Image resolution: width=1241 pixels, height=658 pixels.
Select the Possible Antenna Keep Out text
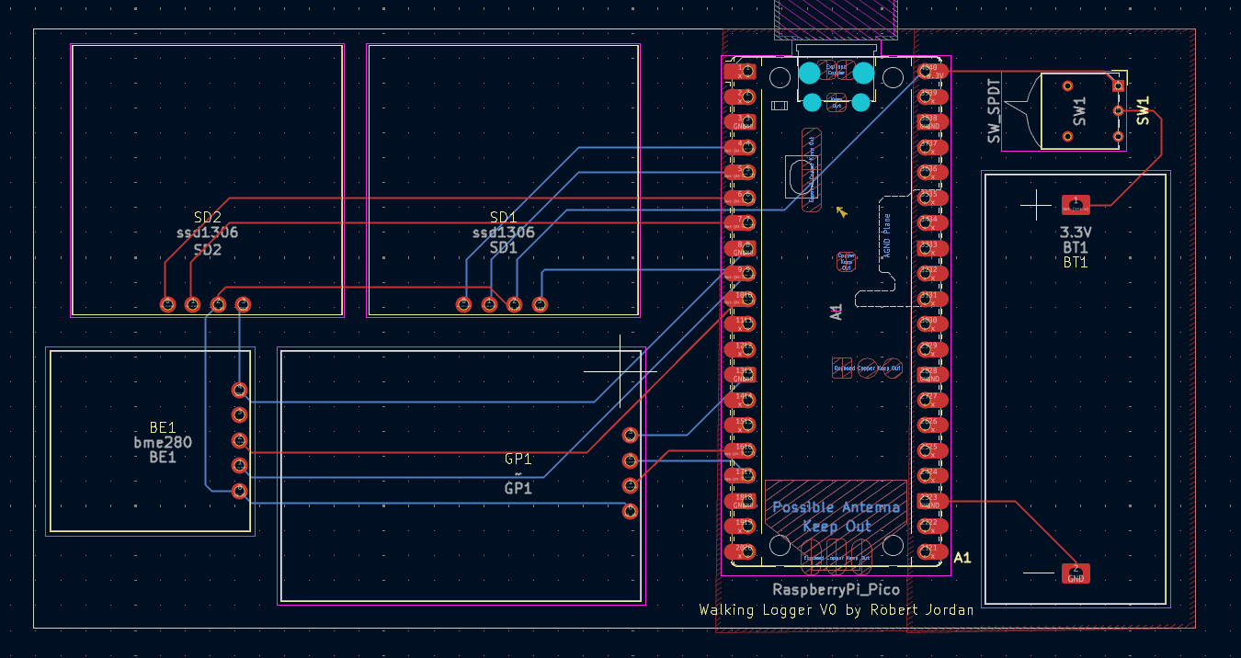pos(837,516)
